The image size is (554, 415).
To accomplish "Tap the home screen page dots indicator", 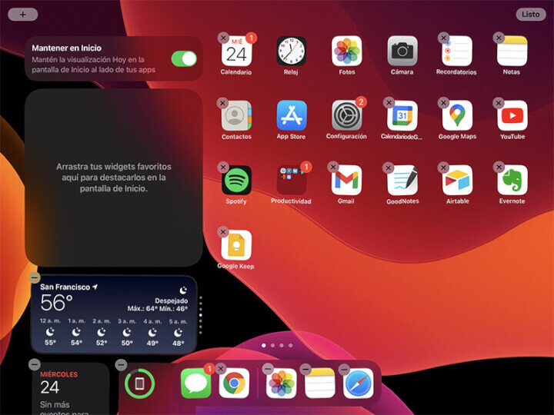I will (277, 346).
